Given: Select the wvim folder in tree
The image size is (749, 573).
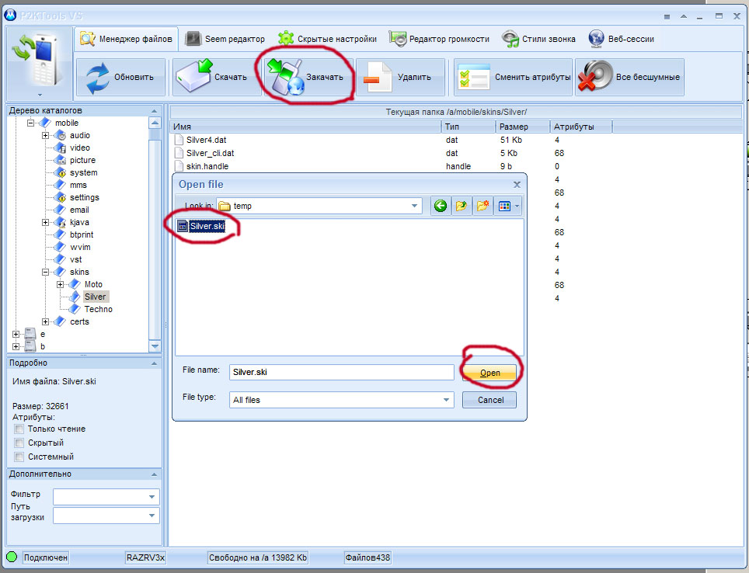Looking at the screenshot, I should [80, 247].
